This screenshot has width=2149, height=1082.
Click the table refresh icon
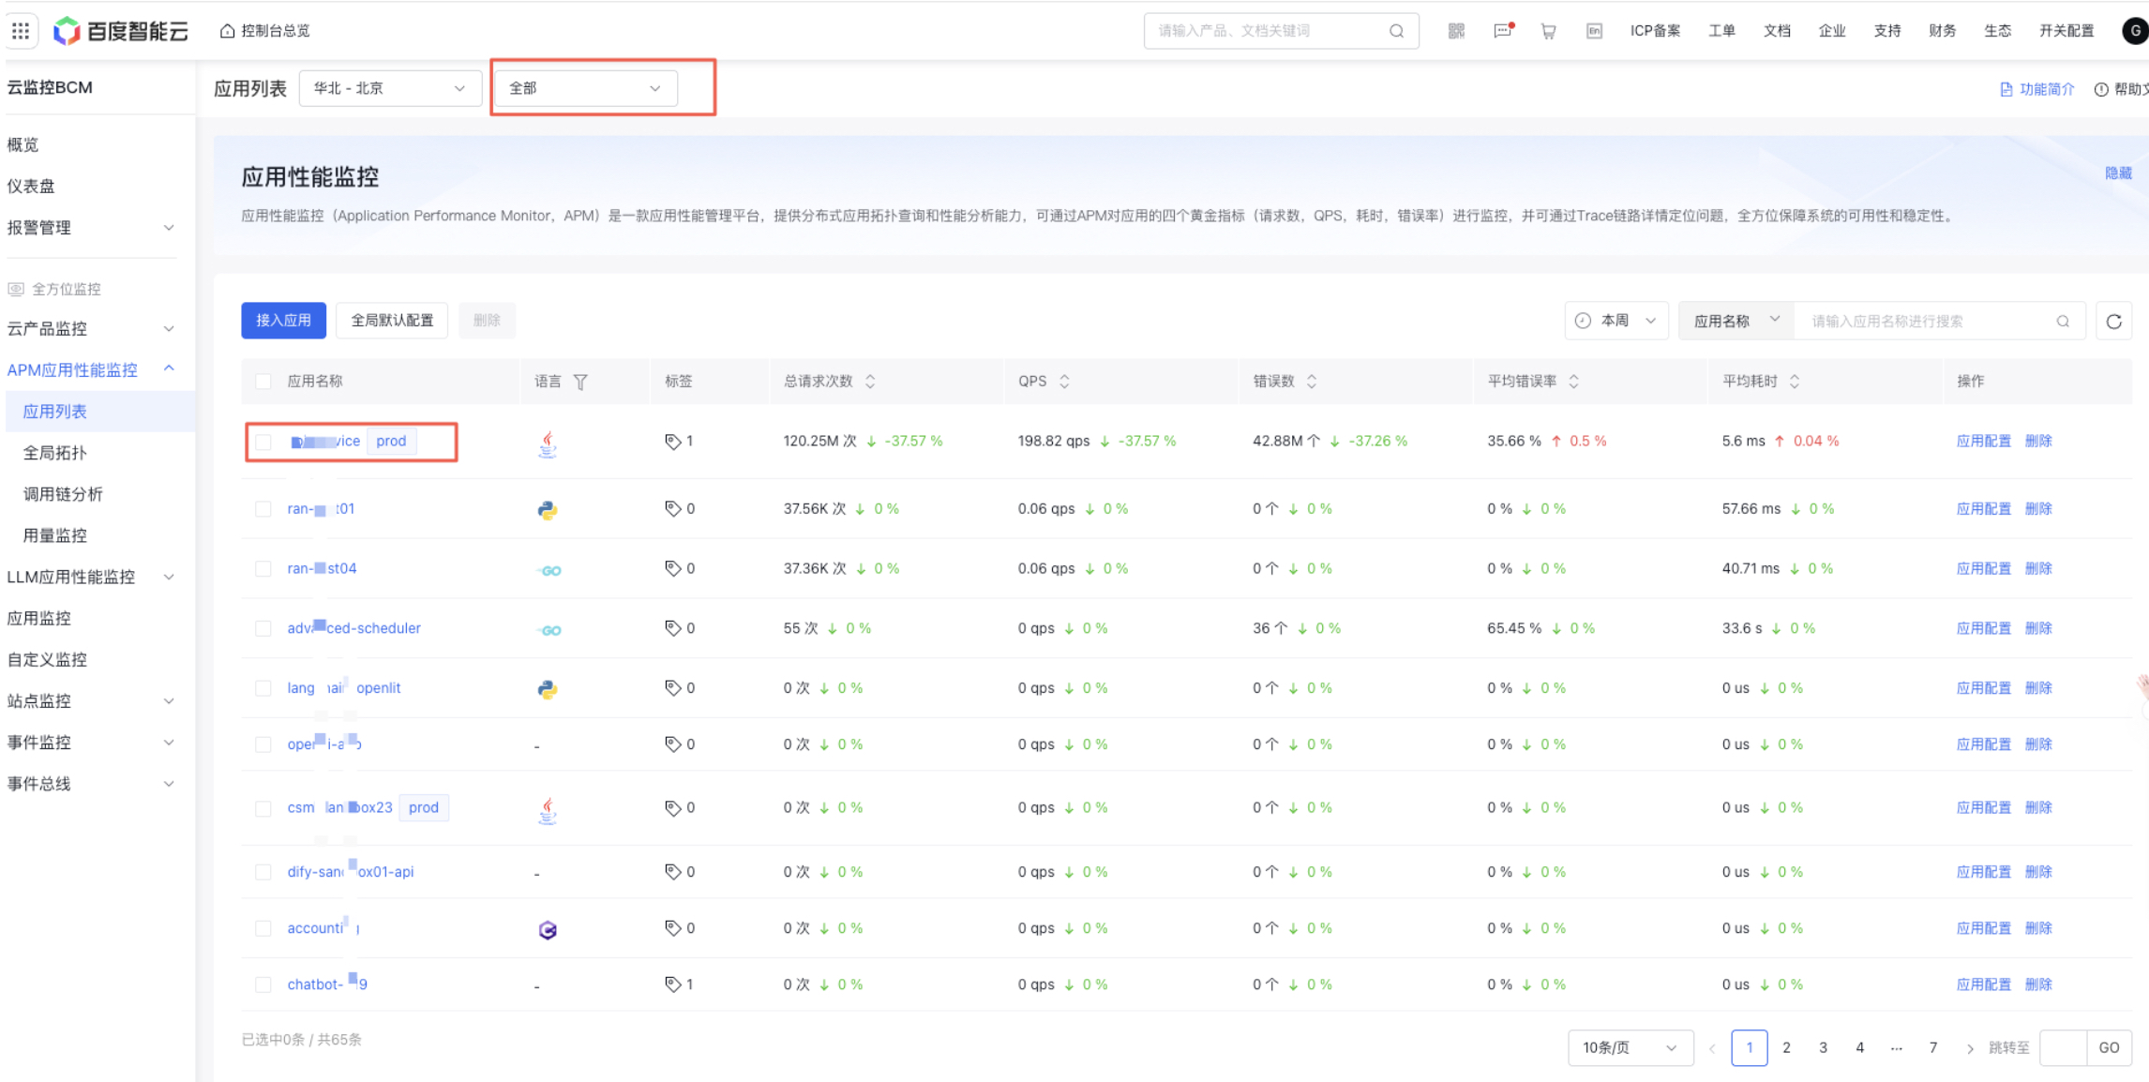click(x=2113, y=322)
